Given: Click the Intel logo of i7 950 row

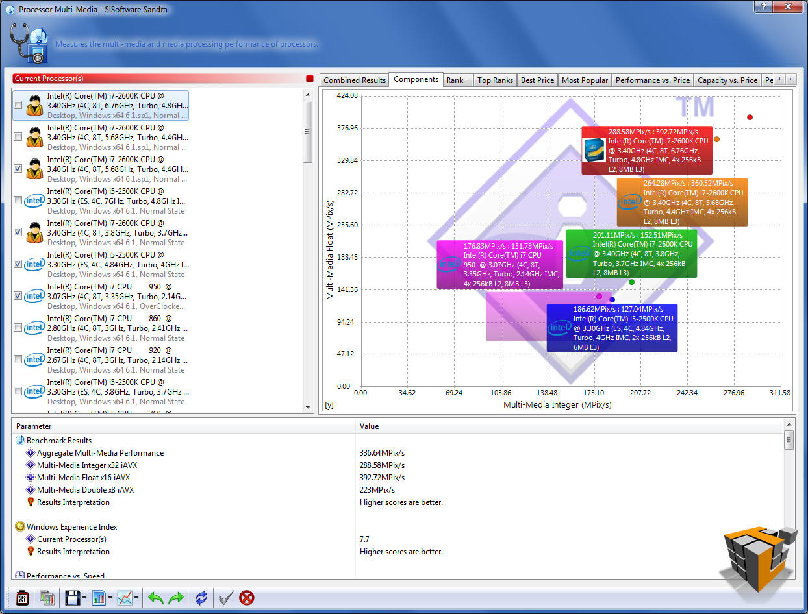Looking at the screenshot, I should [34, 296].
